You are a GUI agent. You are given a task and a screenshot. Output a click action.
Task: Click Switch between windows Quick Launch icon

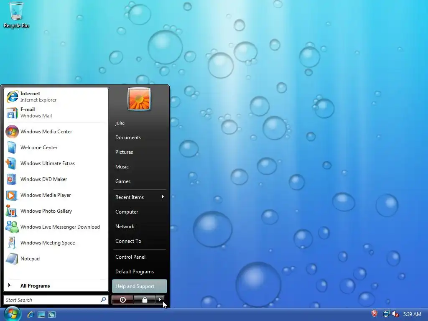pos(52,314)
